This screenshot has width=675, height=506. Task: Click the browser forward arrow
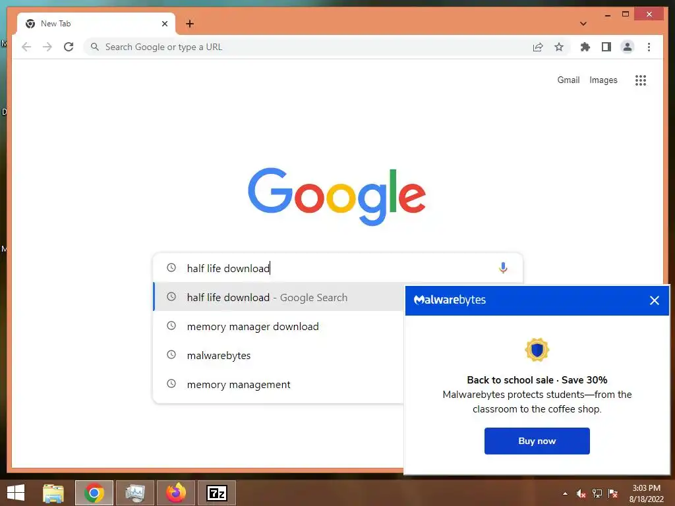[x=47, y=47]
